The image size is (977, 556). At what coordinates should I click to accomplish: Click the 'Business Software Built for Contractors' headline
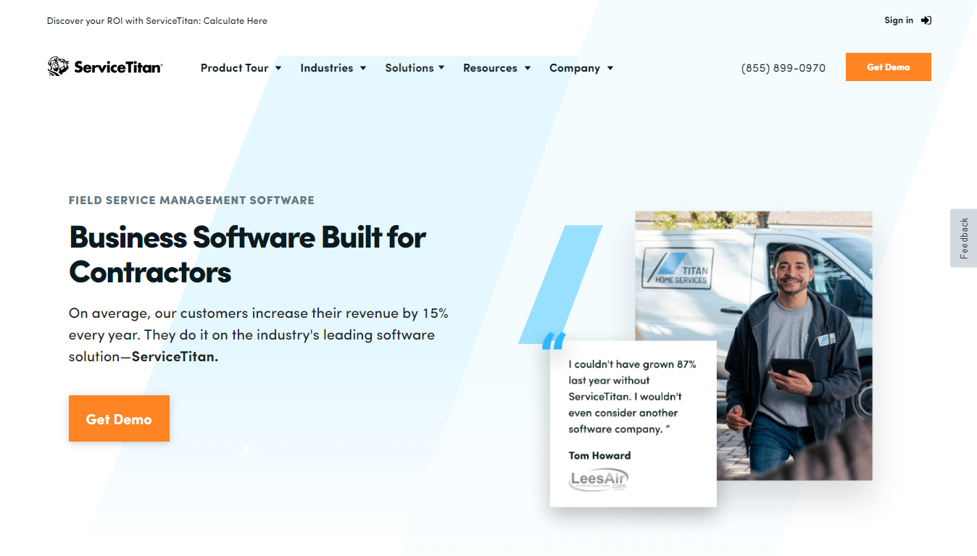pyautogui.click(x=247, y=254)
